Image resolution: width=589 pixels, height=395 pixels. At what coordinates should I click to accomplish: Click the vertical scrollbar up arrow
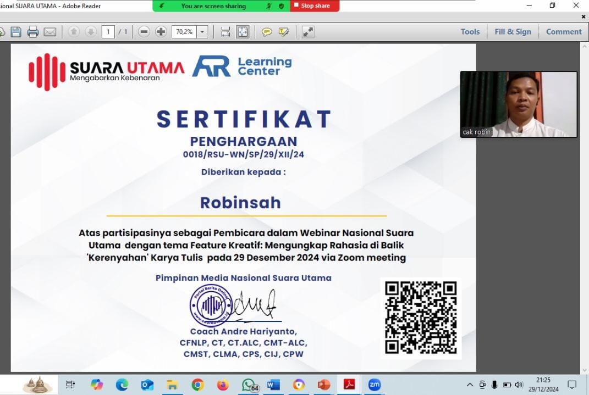[584, 47]
